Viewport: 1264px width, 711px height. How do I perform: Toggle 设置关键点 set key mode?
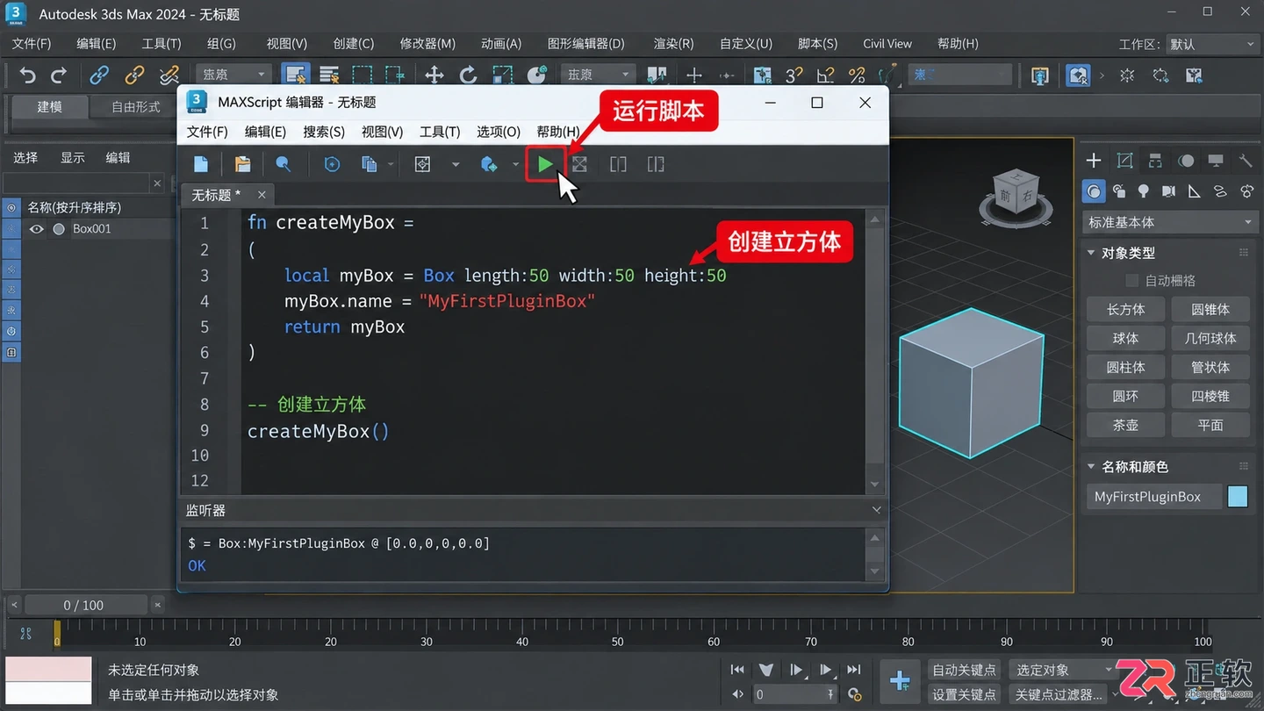[x=964, y=694]
